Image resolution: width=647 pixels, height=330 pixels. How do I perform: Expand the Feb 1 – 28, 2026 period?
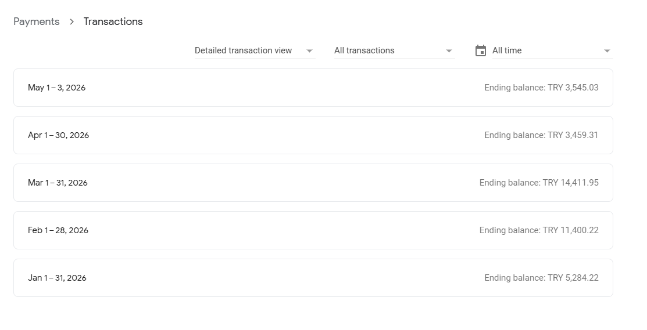(313, 230)
